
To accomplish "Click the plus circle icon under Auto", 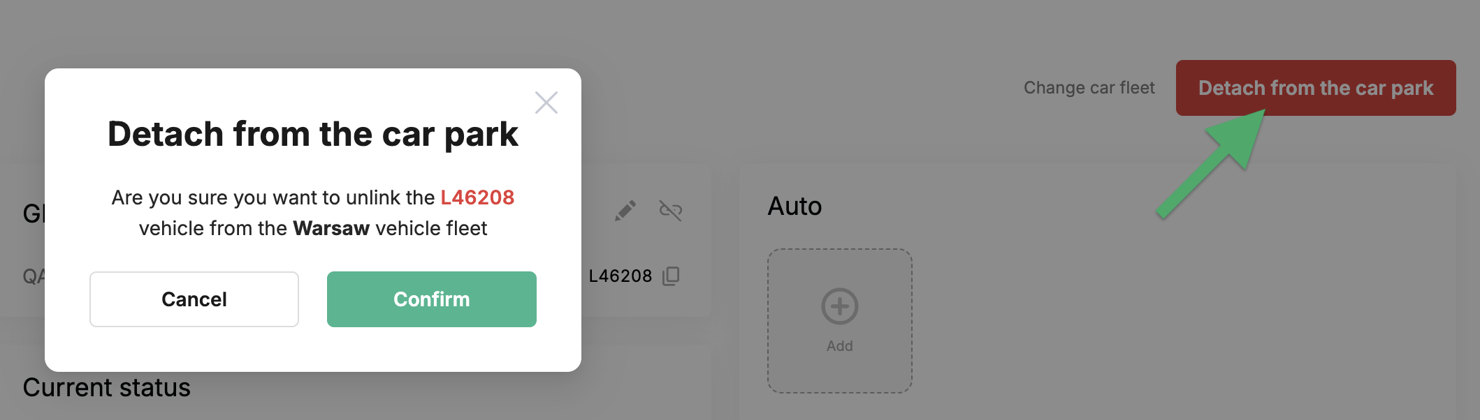I will 840,306.
